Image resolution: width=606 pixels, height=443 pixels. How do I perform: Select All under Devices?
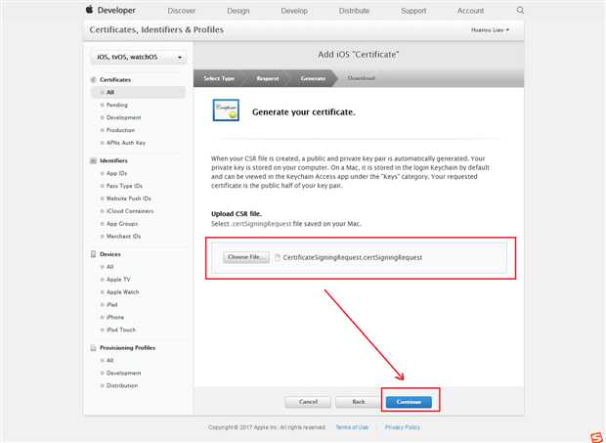coord(110,267)
